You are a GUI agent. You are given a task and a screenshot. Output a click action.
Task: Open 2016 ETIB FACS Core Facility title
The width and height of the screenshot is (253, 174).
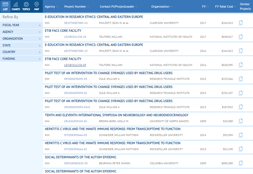[x=63, y=59]
